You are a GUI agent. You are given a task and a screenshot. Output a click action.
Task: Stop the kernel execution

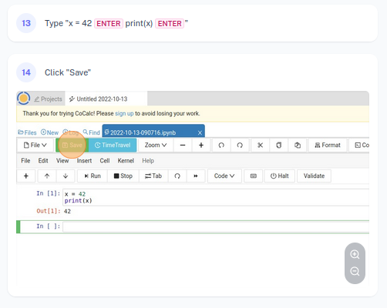click(123, 176)
